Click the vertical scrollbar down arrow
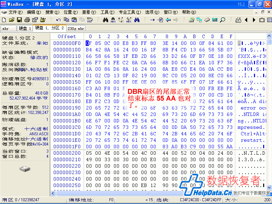This screenshot has width=272, height=204. pos(269,188)
